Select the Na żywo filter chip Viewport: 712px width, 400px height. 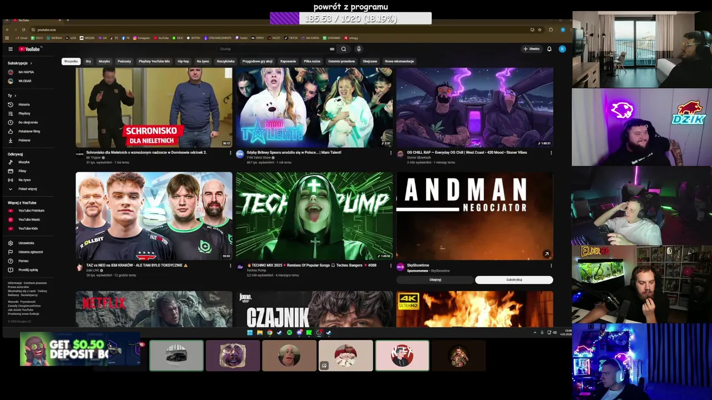coord(202,61)
